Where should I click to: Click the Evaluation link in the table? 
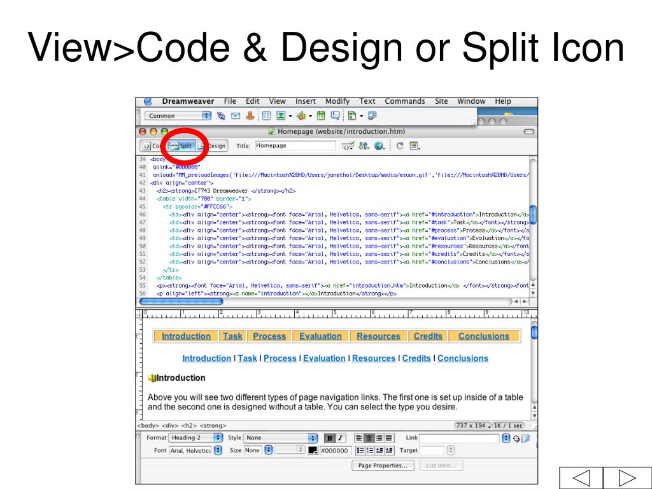coord(321,336)
